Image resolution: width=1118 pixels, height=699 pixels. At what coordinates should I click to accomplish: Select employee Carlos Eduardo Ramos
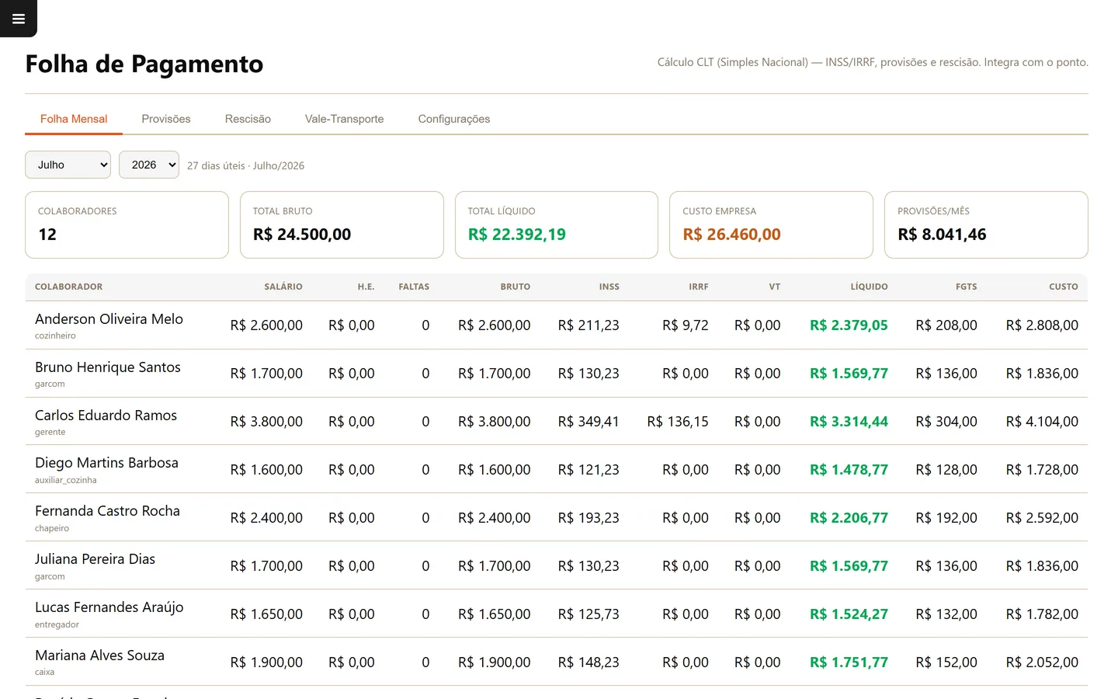coord(106,416)
